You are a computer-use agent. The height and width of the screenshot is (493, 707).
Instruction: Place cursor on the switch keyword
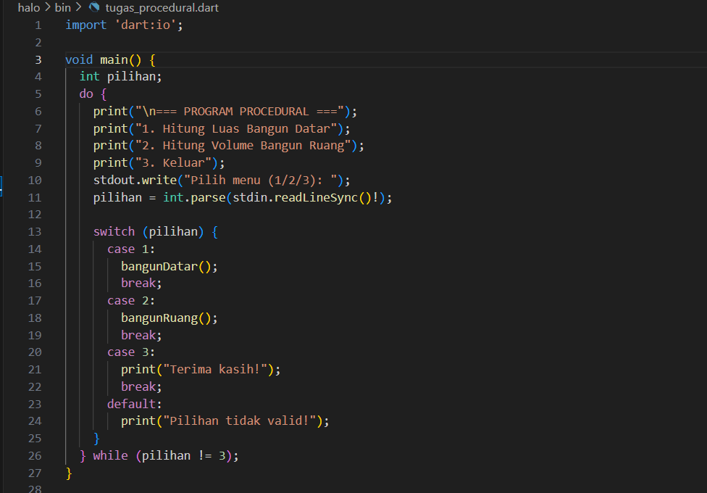point(114,231)
